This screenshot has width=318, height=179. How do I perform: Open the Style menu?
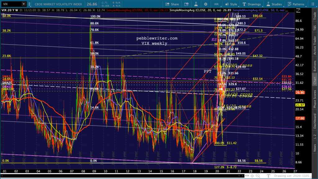[x=231, y=4]
